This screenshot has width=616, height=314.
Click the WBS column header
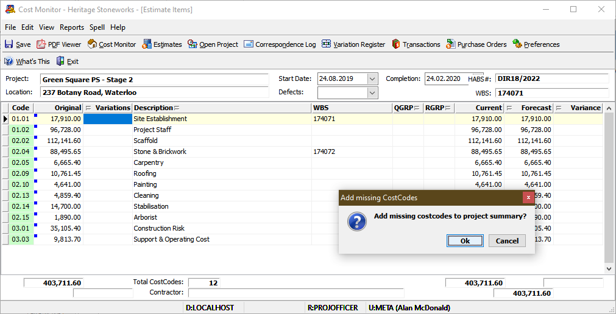pyautogui.click(x=352, y=108)
